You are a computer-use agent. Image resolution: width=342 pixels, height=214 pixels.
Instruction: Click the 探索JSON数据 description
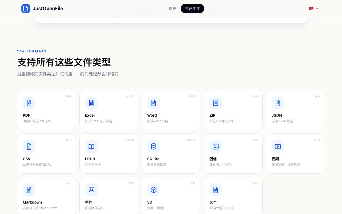[x=282, y=121]
